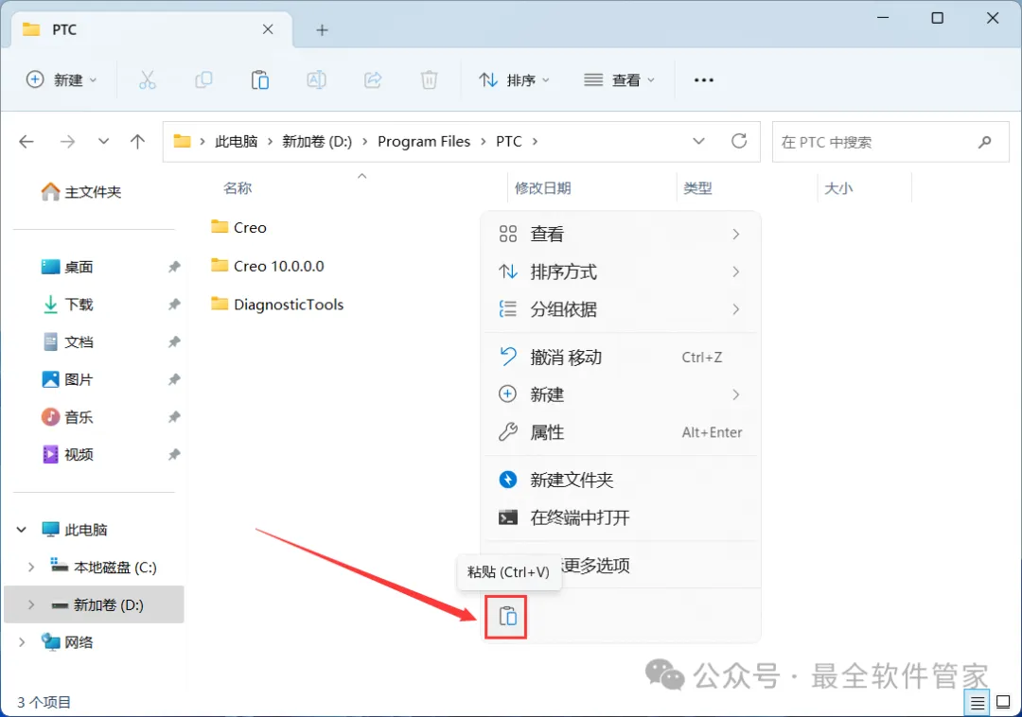Click the folder icon in address bar
Viewport: 1022px width, 717px height.
(x=182, y=141)
